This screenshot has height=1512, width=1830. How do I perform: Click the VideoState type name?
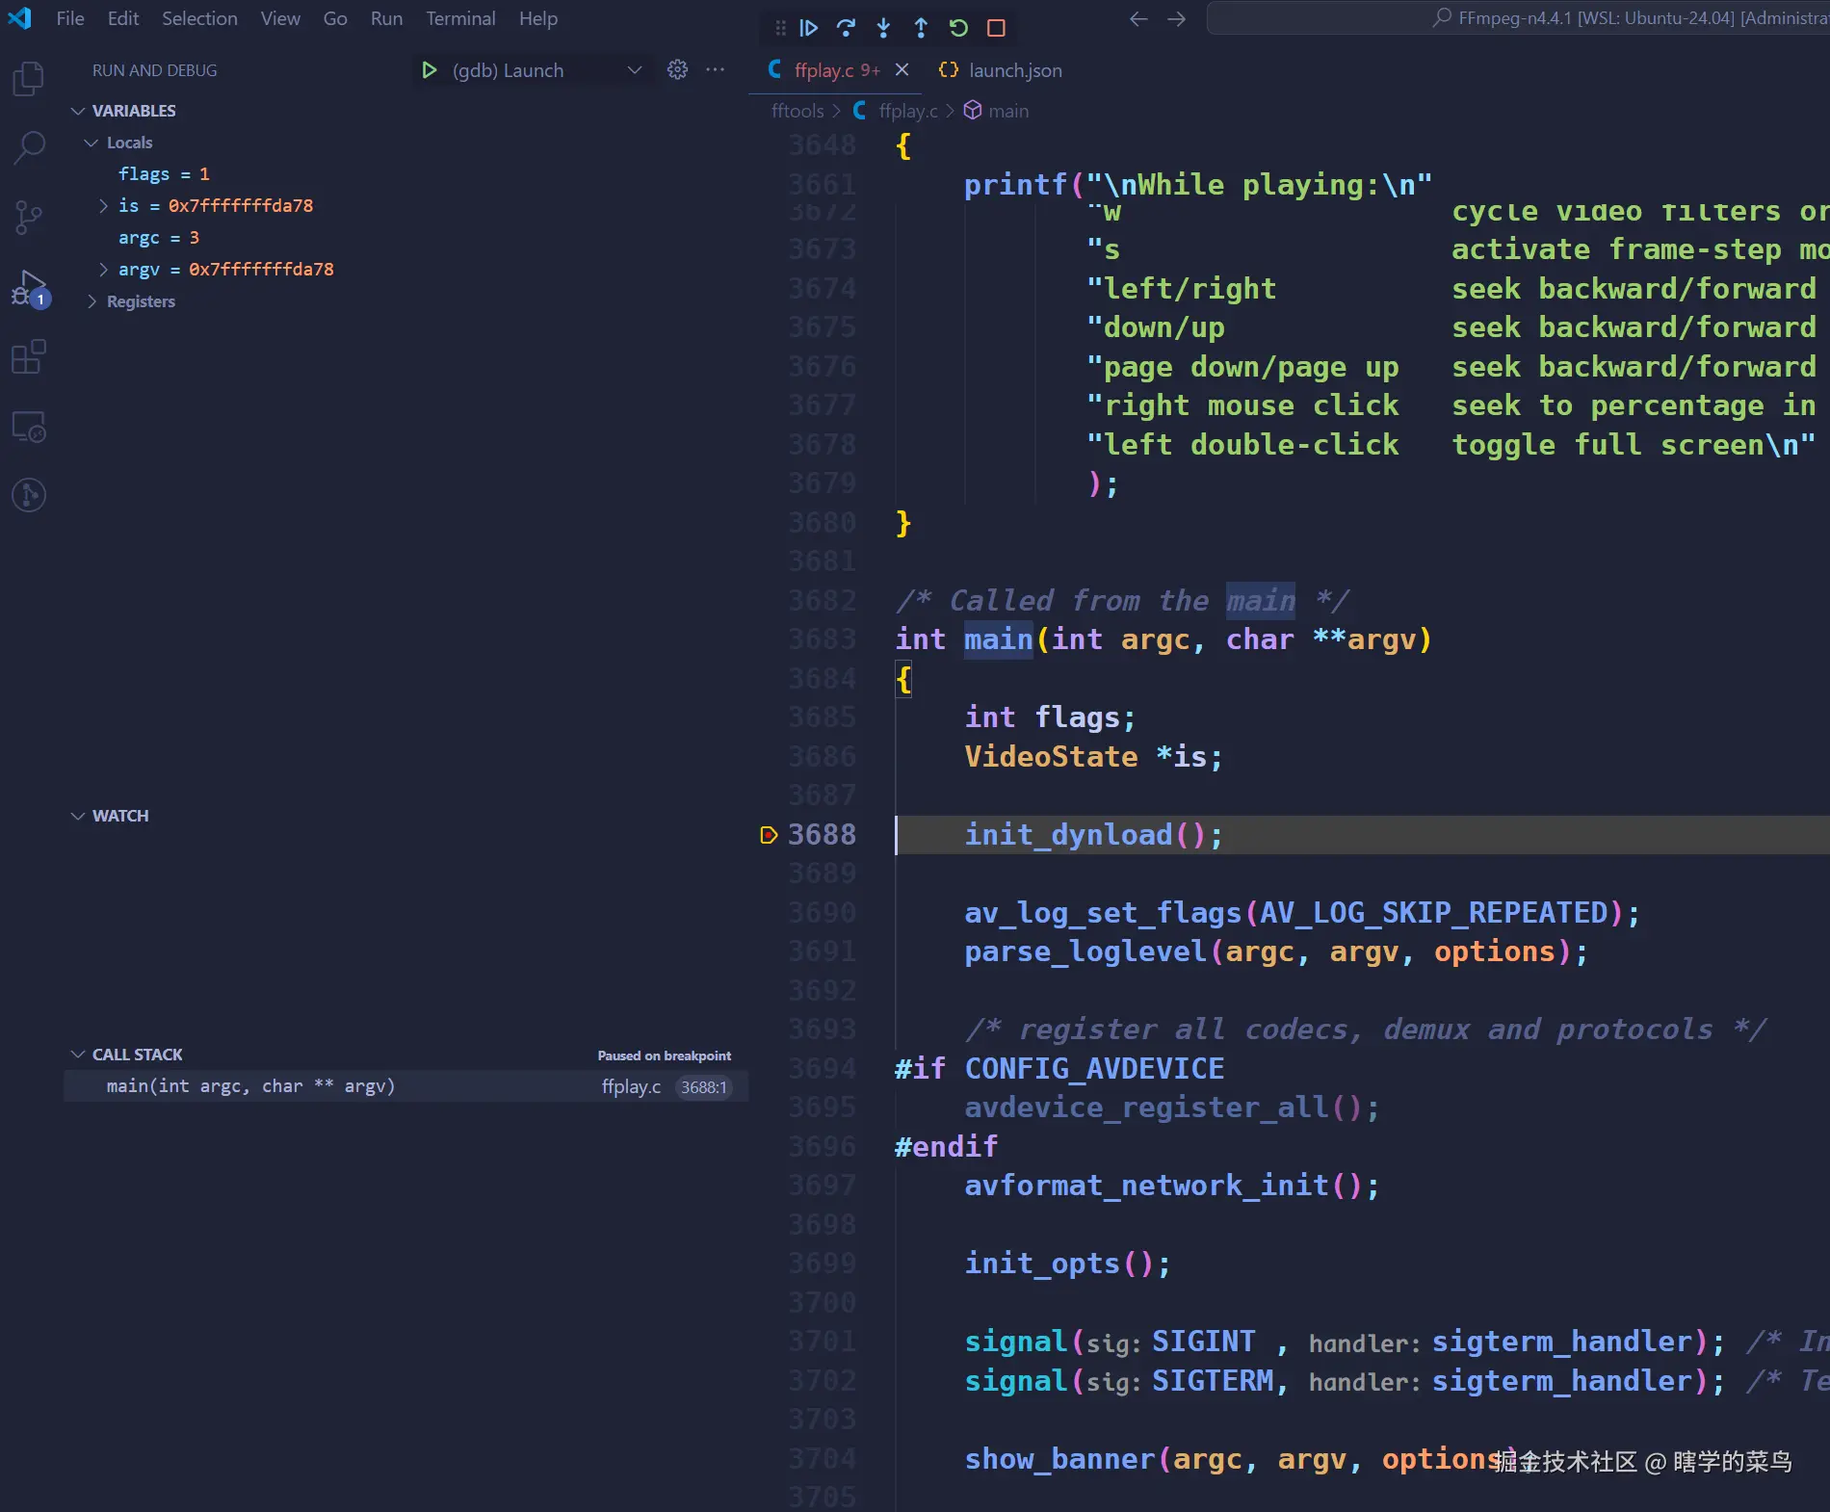click(x=1051, y=757)
